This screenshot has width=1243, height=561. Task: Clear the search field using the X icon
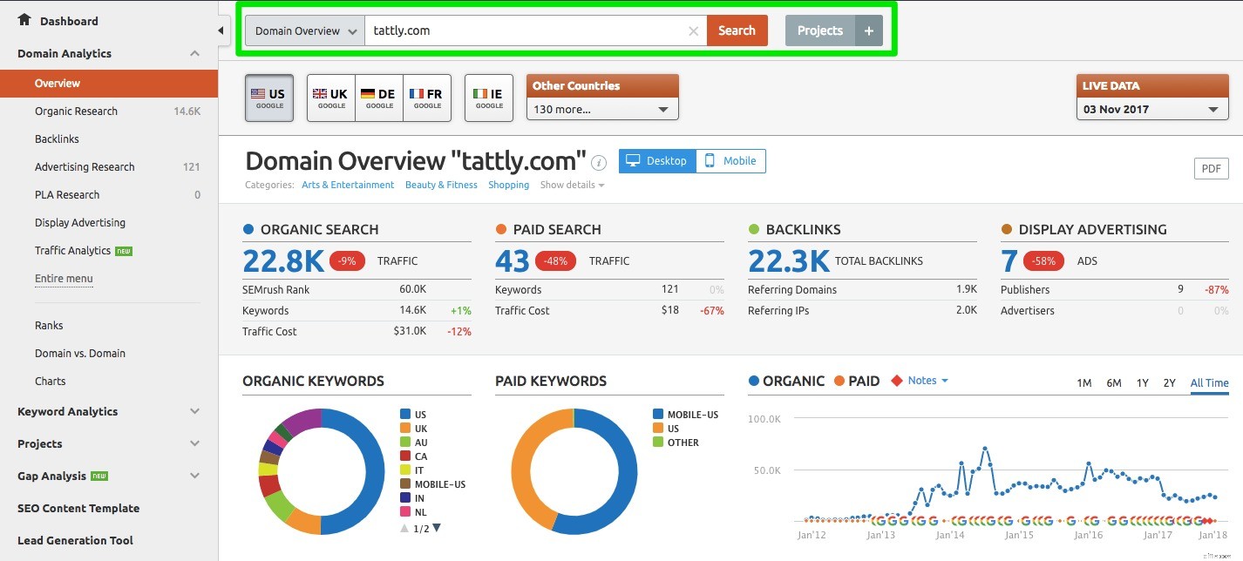point(693,30)
